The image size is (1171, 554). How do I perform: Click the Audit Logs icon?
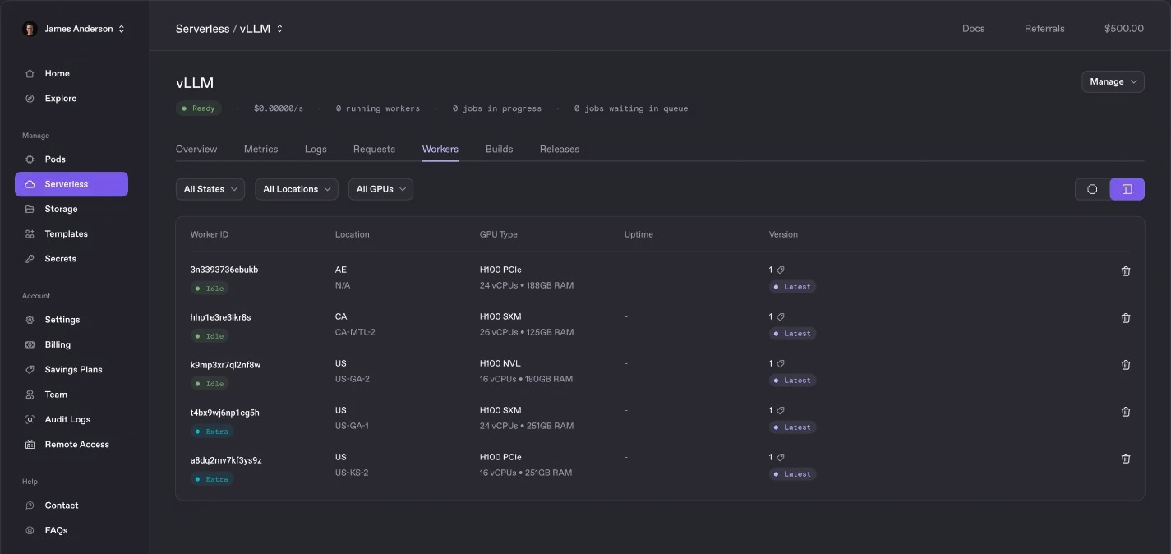30,419
